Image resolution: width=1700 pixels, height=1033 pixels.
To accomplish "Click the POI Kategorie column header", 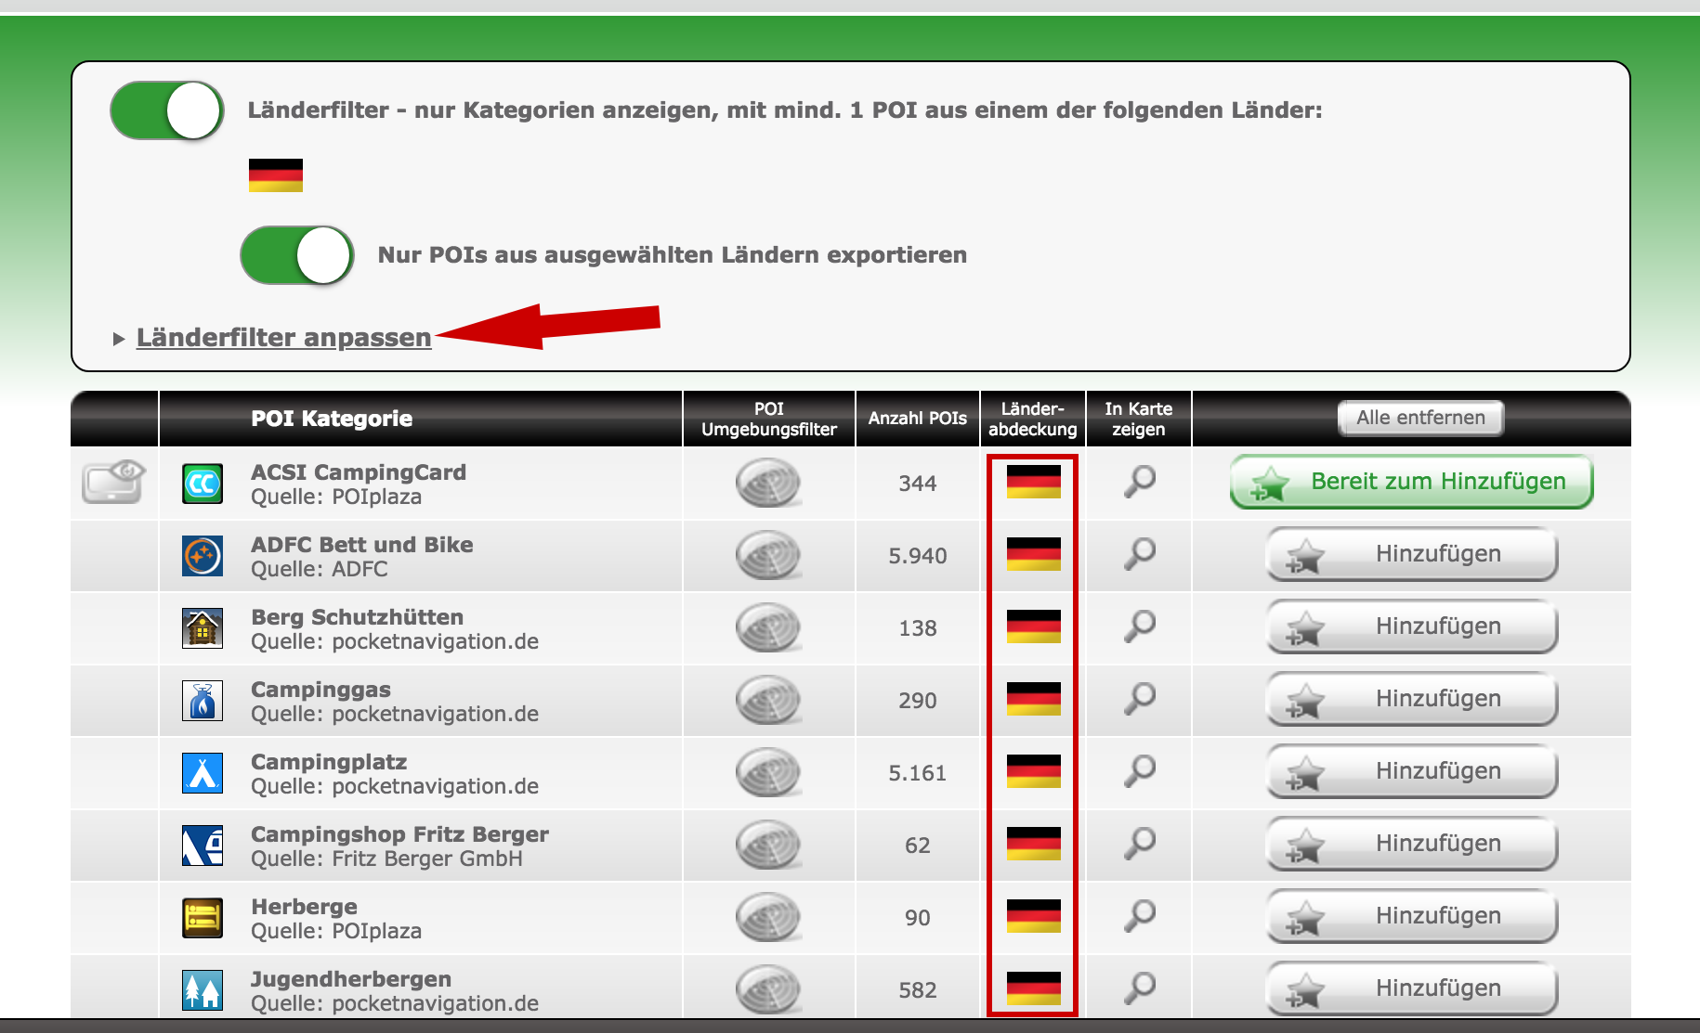I will click(x=332, y=419).
